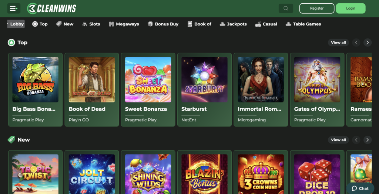Click Pragmatic Play under Big Bass Bonanza
Image resolution: width=379 pixels, height=194 pixels.
pyautogui.click(x=28, y=120)
